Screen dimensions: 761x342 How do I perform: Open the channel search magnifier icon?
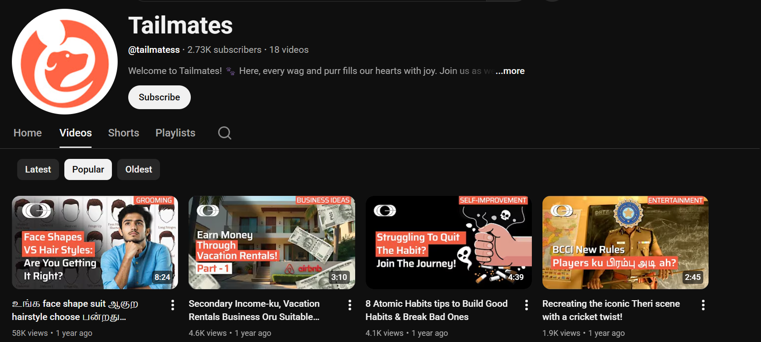[x=225, y=133]
